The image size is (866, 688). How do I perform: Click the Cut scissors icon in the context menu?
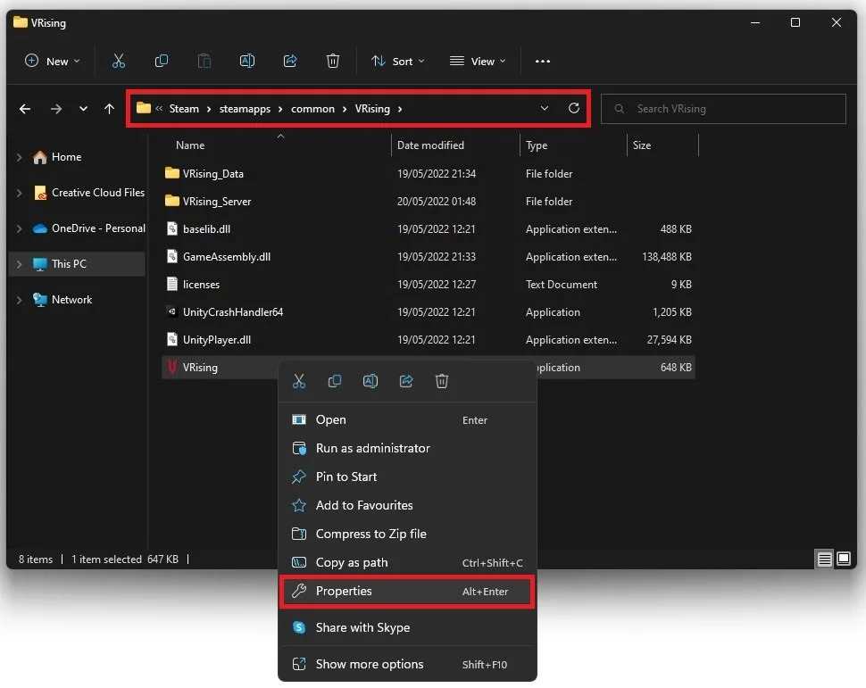[x=299, y=381]
